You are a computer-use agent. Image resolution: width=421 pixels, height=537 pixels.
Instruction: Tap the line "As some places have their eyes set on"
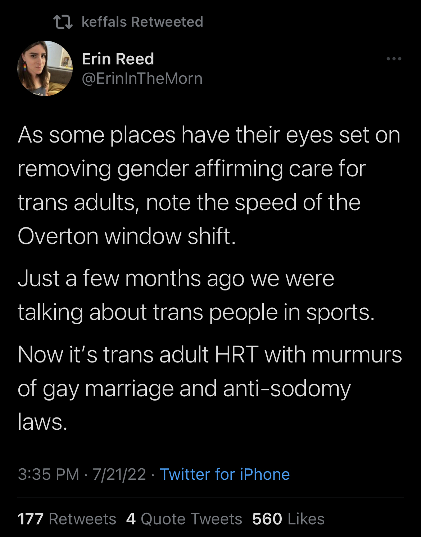coord(209,135)
